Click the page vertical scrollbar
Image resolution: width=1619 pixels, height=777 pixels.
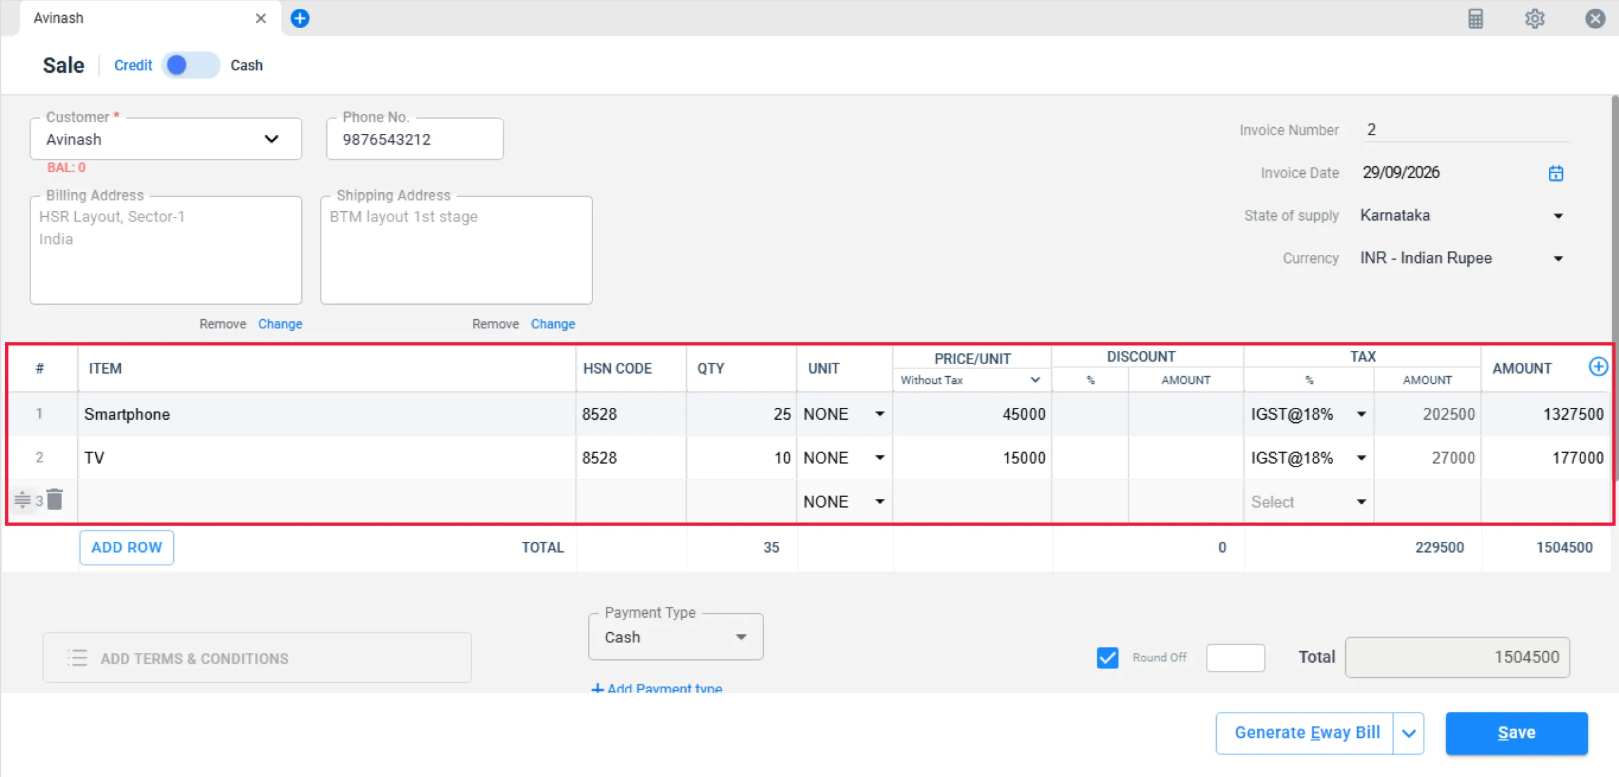pyautogui.click(x=1615, y=288)
